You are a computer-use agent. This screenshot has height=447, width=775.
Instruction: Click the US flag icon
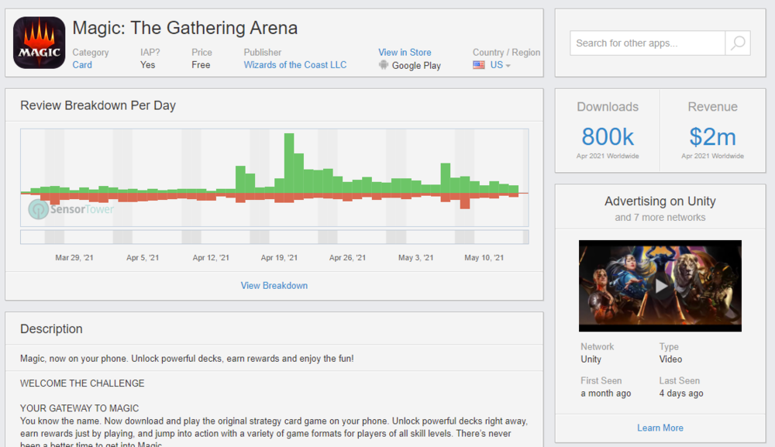(479, 65)
